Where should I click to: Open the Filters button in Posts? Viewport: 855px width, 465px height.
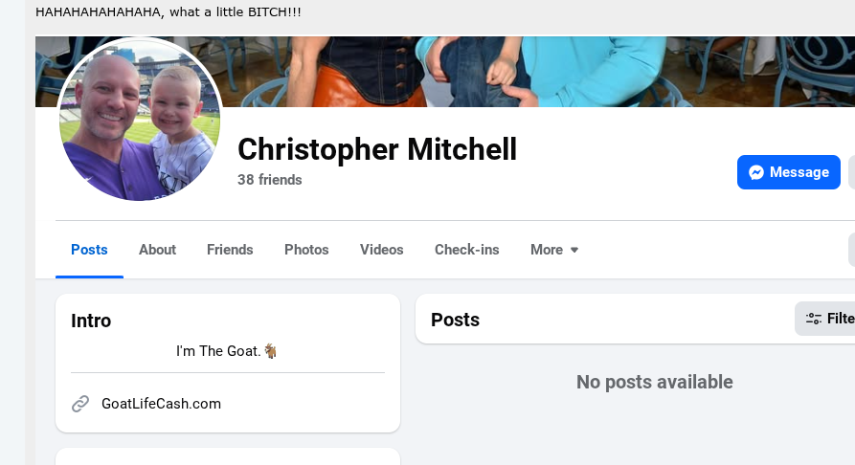click(x=824, y=319)
